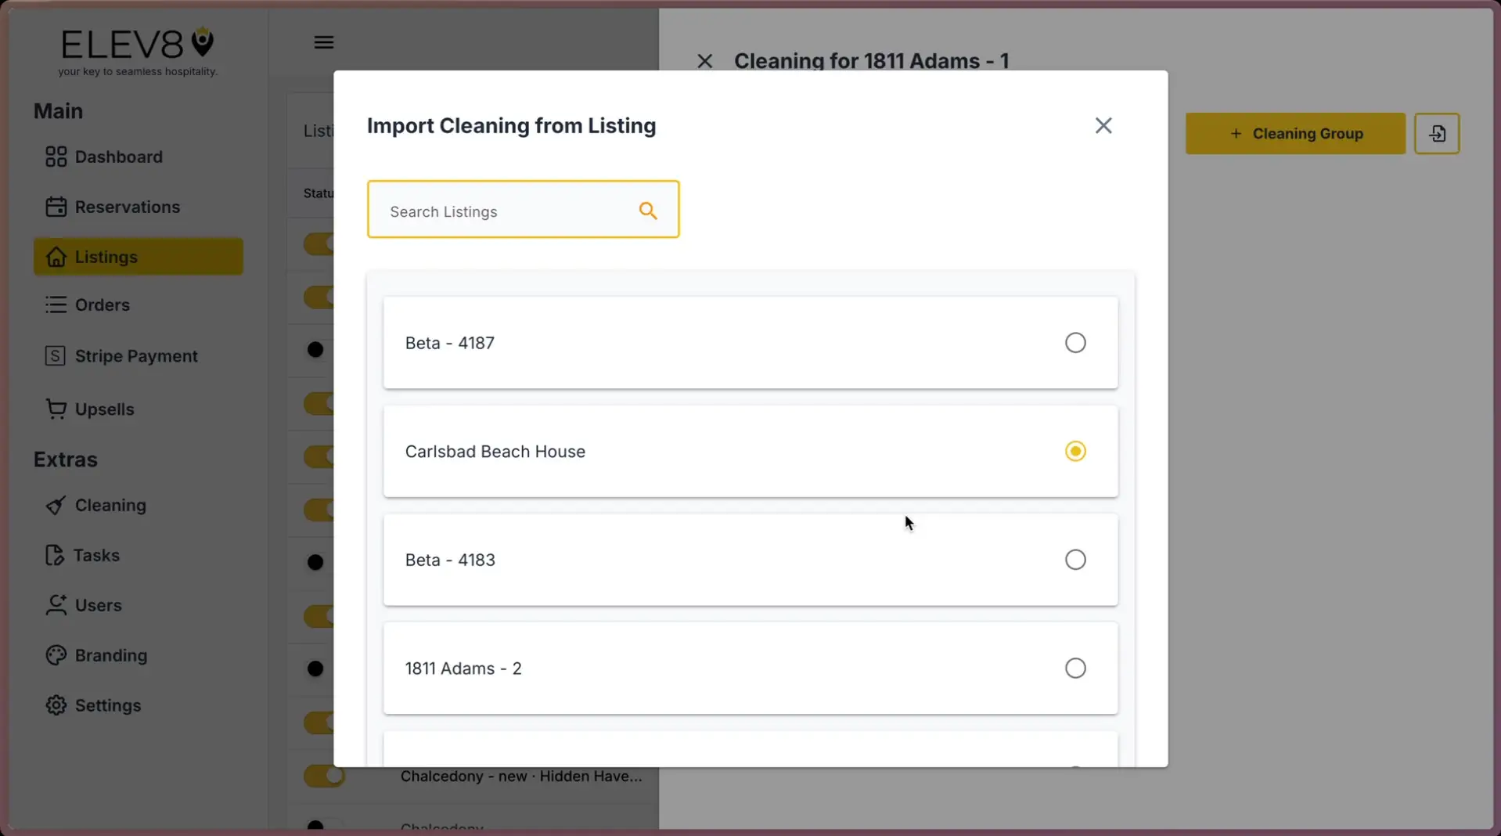Select the Beta - 4187 radio button
This screenshot has width=1501, height=836.
(x=1075, y=342)
